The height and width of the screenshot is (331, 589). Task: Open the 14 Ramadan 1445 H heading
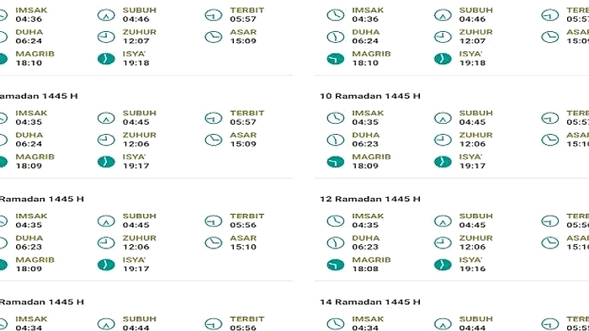click(370, 302)
